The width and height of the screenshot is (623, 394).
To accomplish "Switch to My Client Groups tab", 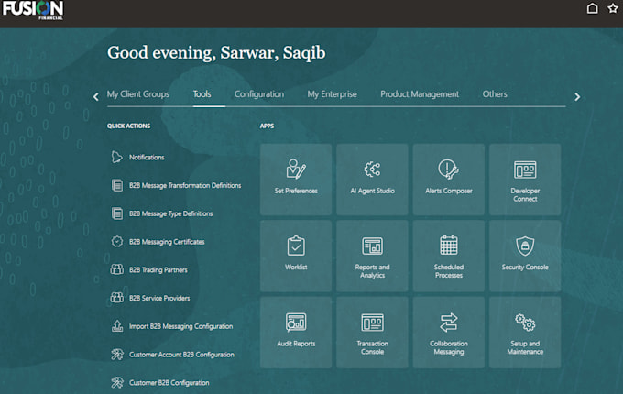I will (x=137, y=94).
